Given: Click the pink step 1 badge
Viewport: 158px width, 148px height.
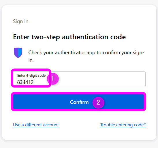Looking at the screenshot, I should coord(53,79).
